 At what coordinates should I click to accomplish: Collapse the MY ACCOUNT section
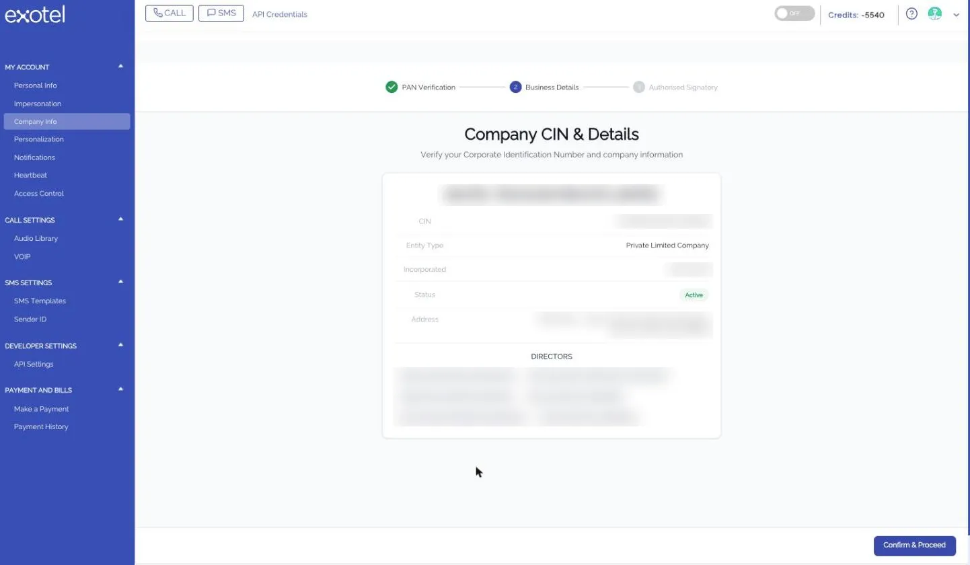click(x=121, y=67)
